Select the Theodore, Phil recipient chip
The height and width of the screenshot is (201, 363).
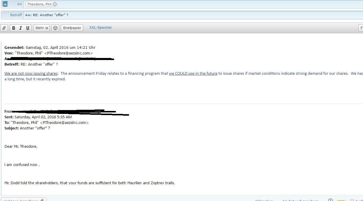(x=41, y=4)
